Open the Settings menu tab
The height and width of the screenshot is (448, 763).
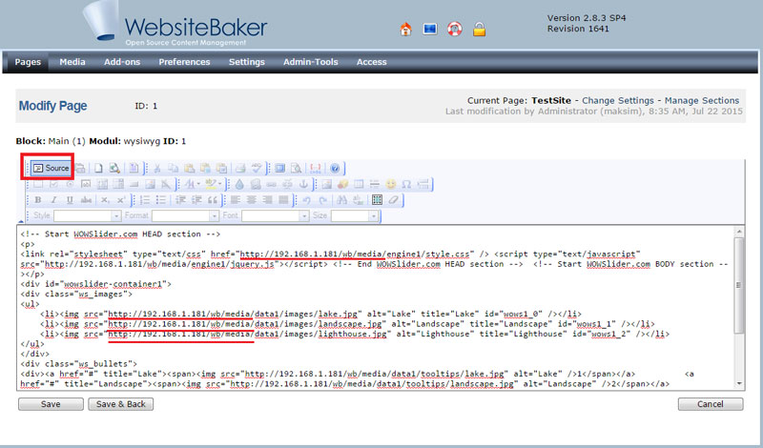click(x=247, y=62)
